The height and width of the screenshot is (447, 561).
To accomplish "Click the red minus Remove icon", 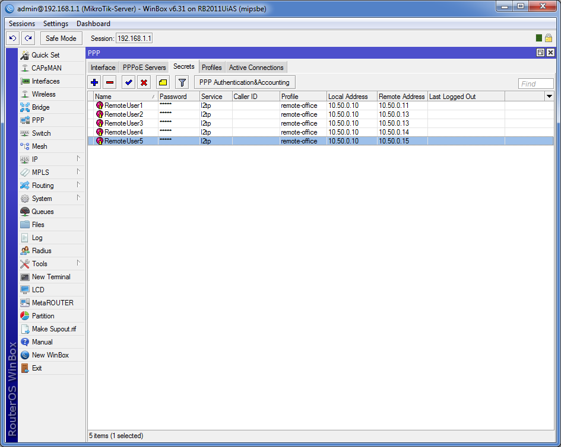I will pyautogui.click(x=110, y=82).
